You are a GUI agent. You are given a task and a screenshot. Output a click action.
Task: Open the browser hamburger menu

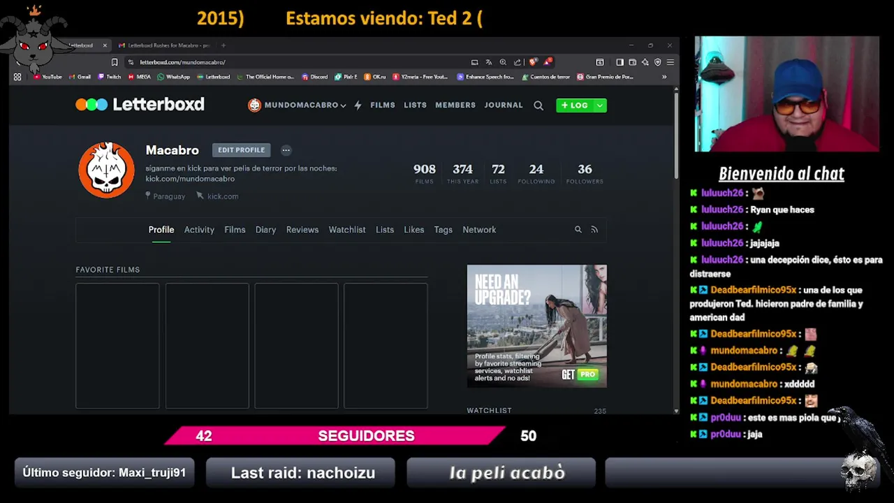(669, 62)
